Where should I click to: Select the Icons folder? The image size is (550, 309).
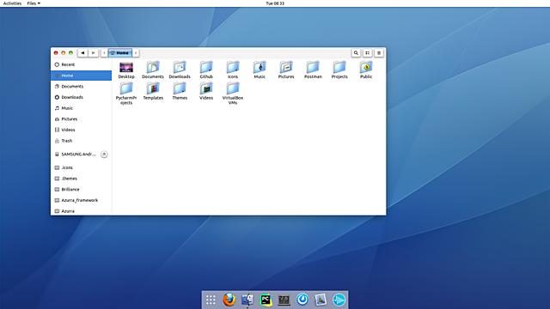tap(233, 70)
